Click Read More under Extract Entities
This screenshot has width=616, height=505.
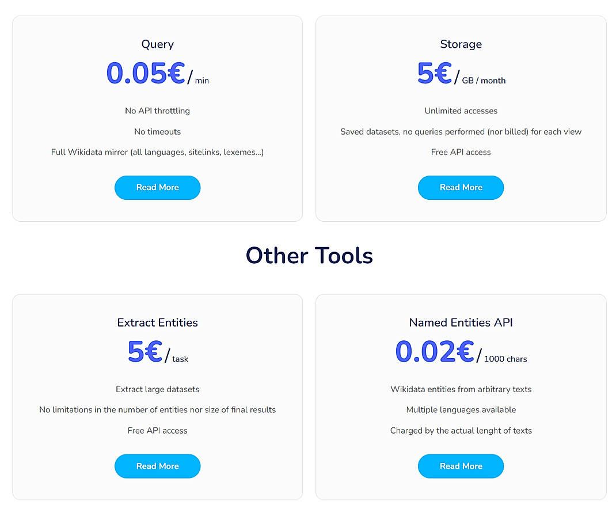point(157,466)
